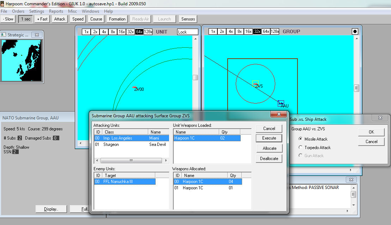The width and height of the screenshot is (391, 225).
Task: Set Unit map zoom to 8x
Action: pyautogui.click(x=113, y=32)
